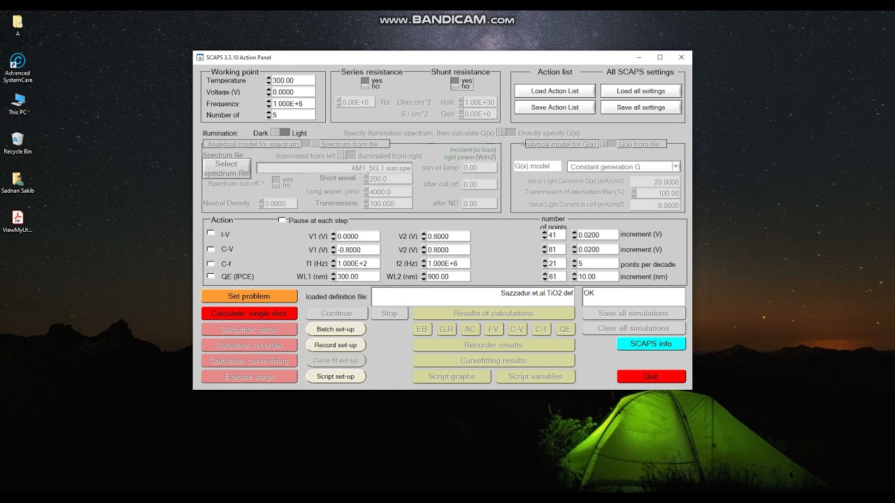The width and height of the screenshot is (895, 503).
Task: Adjust I-V number of points spinner
Action: [x=545, y=235]
